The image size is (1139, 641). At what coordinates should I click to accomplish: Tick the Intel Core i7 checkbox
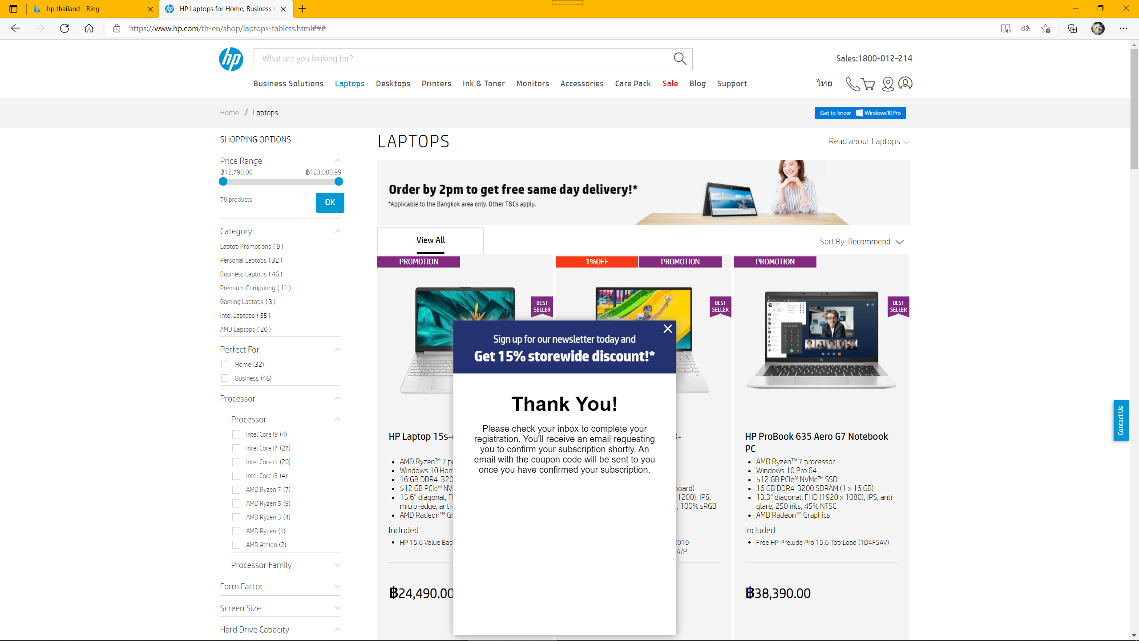(236, 448)
